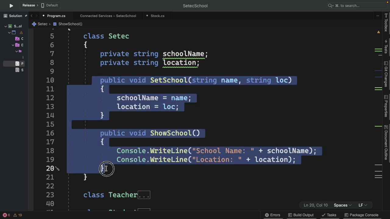The height and width of the screenshot is (219, 390).
Task: Open the Errors pad
Action: tap(272, 215)
